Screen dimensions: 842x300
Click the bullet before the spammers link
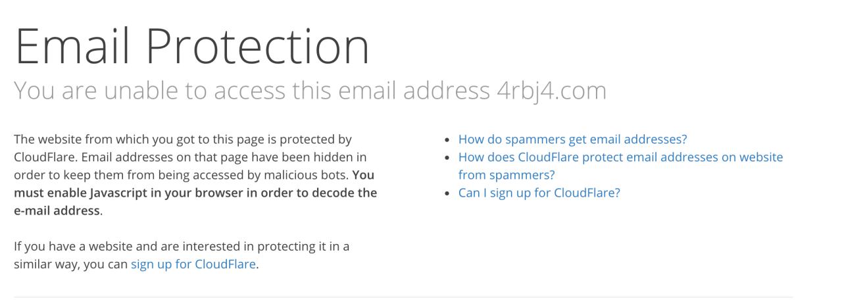coord(448,140)
